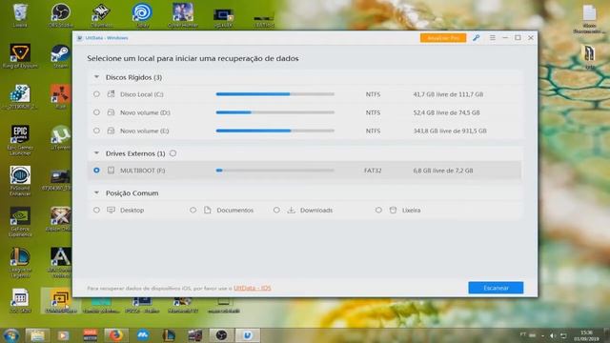Click the '343,8 GB livre de 931,5 GB' text

pyautogui.click(x=450, y=131)
